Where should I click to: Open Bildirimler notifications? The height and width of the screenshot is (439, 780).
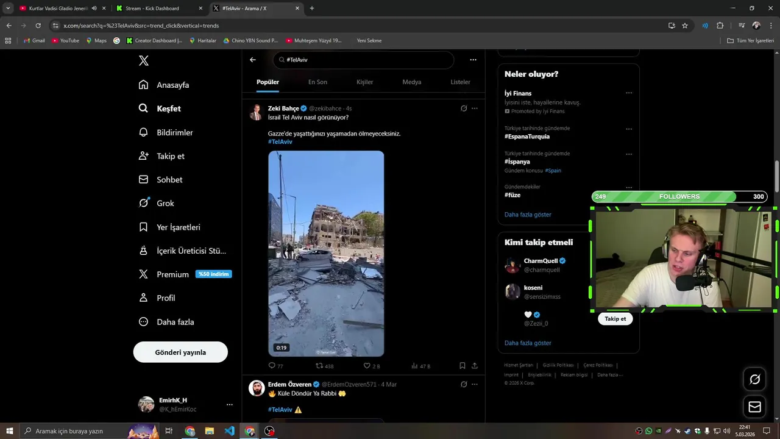(166, 132)
